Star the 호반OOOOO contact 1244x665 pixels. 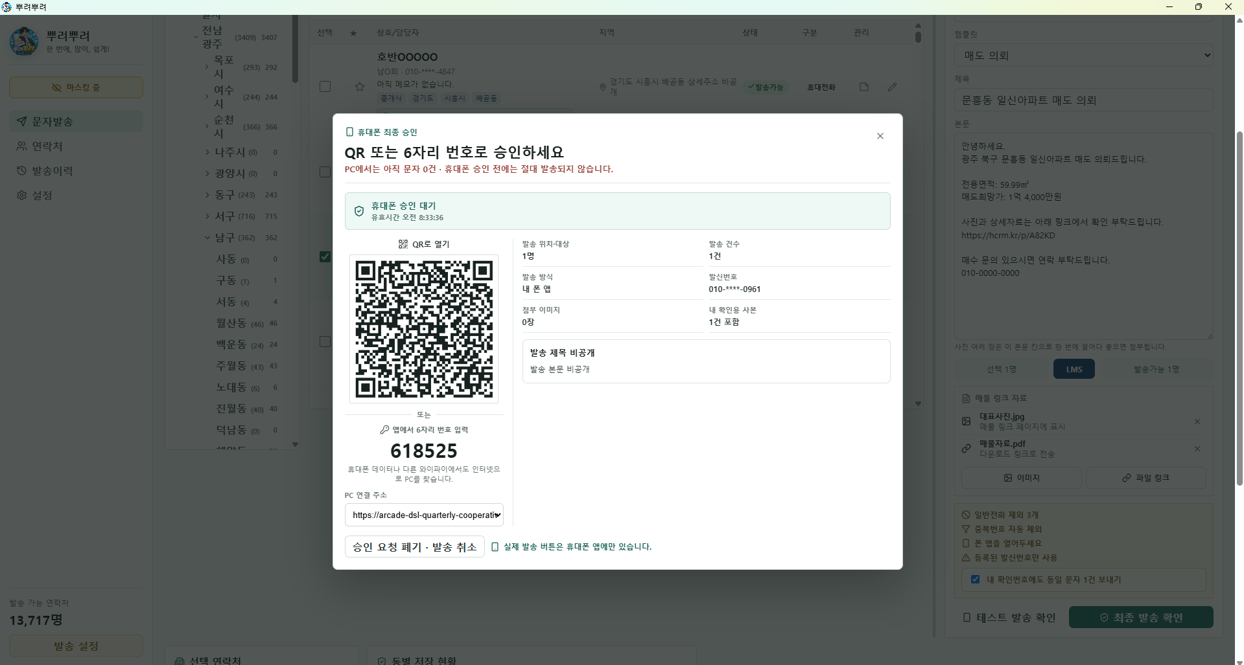click(360, 87)
